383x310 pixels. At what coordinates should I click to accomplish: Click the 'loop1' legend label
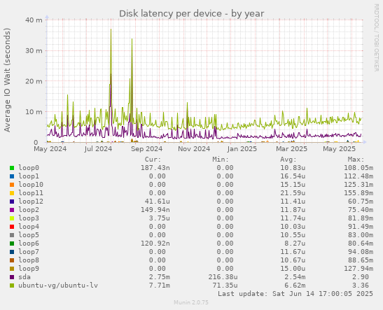(x=29, y=176)
